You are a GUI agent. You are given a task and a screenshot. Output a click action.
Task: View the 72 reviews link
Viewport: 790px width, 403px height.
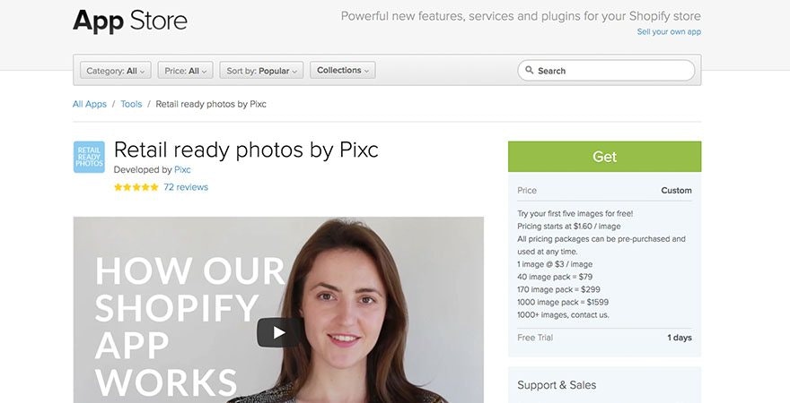(x=186, y=187)
